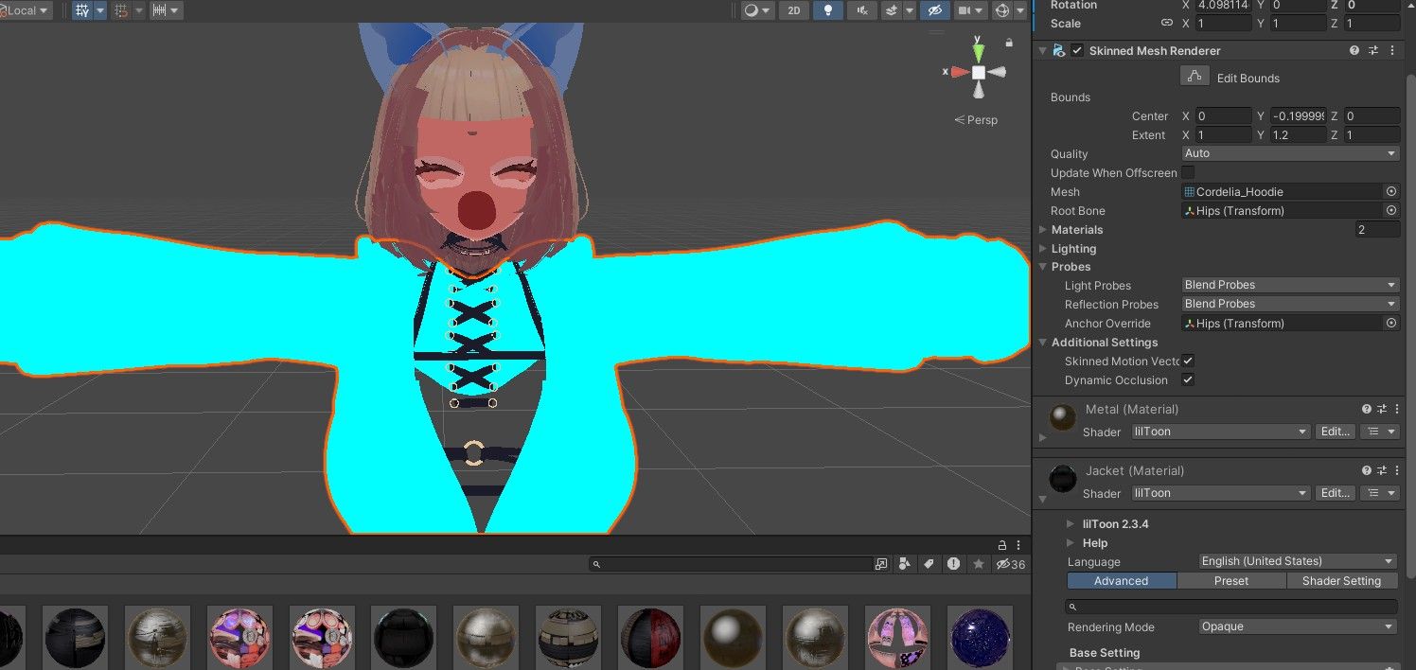
Task: Toggle hidden objects visibility in Scene view
Action: pos(934,10)
